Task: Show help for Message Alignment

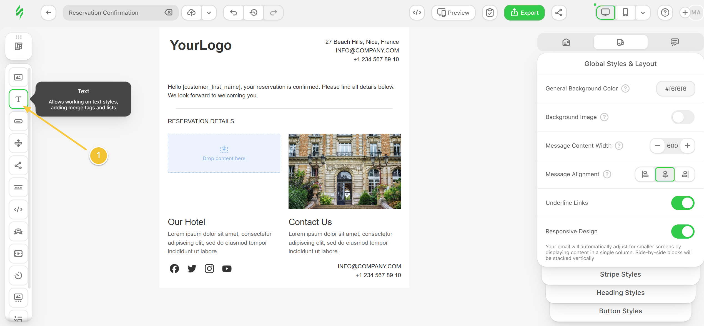Action: tap(607, 175)
